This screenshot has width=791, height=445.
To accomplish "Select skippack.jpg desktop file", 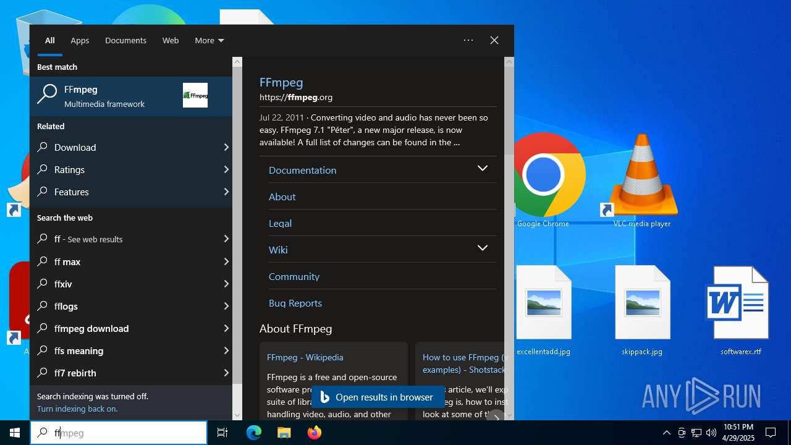I will coord(642,311).
